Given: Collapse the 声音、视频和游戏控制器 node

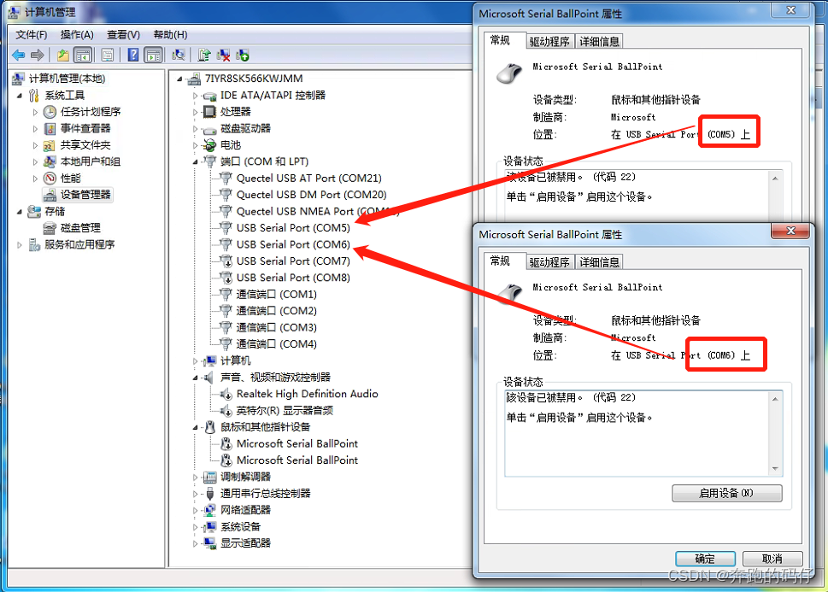Looking at the screenshot, I should [196, 378].
